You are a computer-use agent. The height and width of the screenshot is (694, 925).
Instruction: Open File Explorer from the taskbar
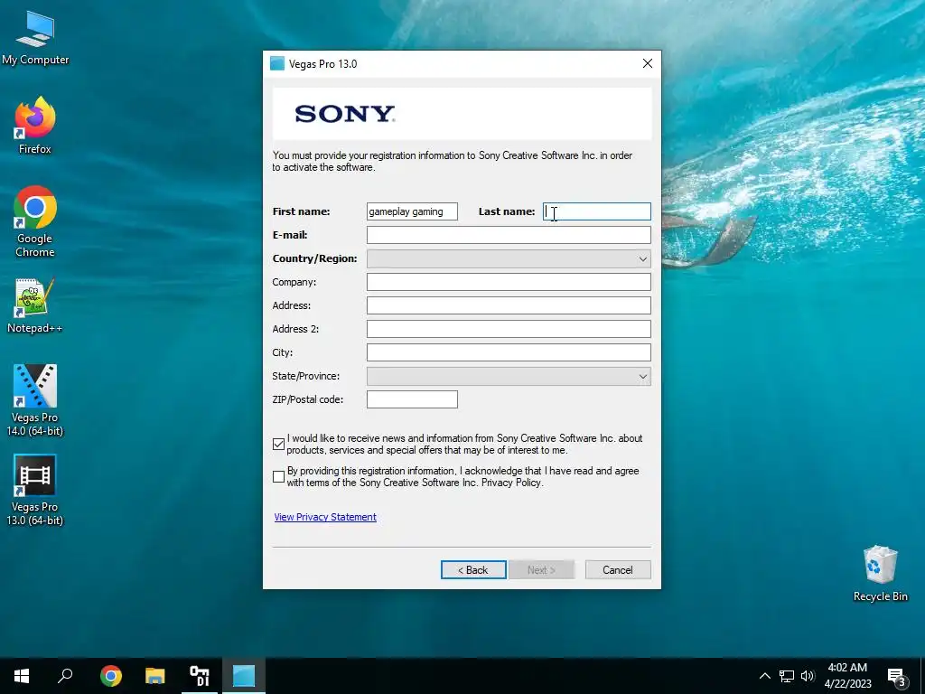pos(155,676)
